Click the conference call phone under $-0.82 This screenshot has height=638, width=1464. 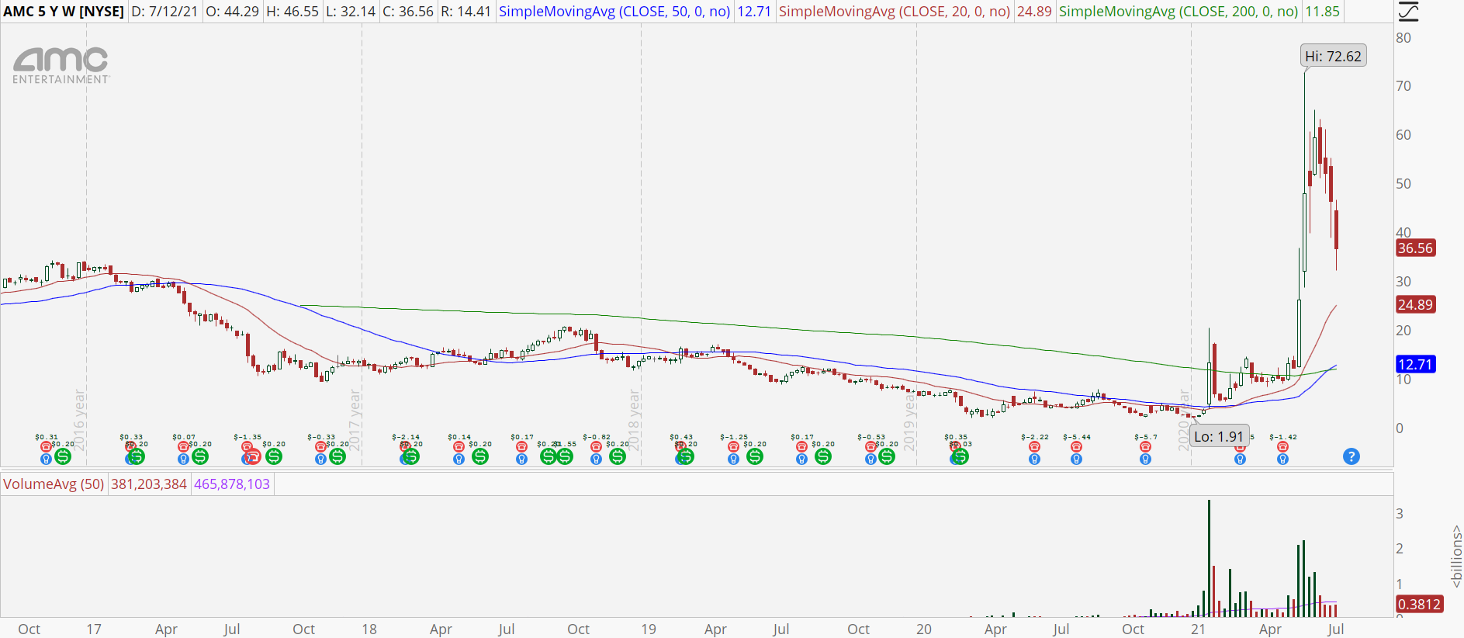pyautogui.click(x=596, y=447)
